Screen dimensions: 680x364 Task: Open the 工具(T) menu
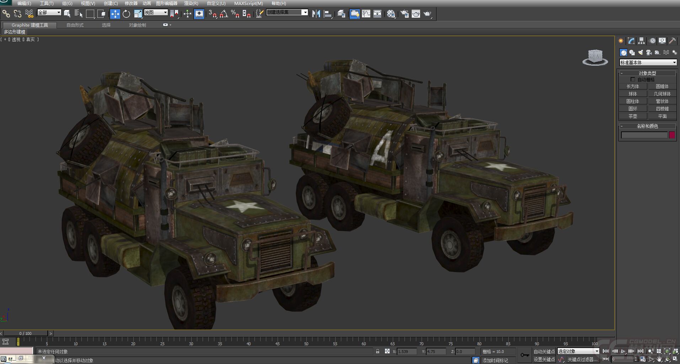coord(47,3)
